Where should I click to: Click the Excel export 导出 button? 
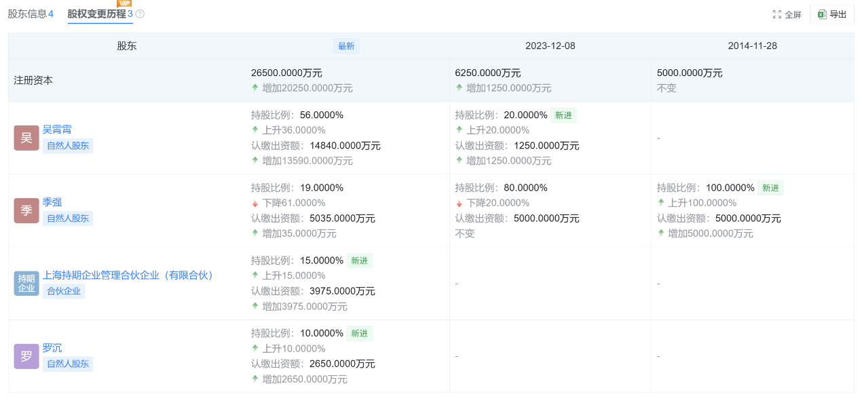click(832, 14)
